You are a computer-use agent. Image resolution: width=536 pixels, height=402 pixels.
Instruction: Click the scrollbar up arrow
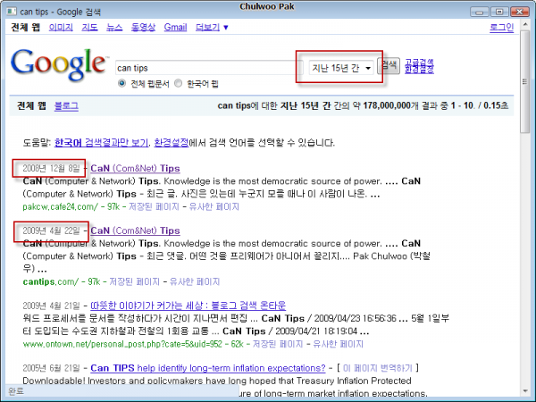[x=525, y=25]
